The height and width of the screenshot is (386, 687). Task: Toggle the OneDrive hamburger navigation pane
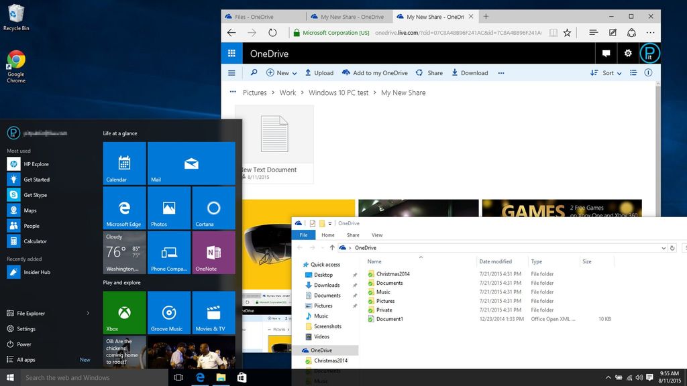point(231,72)
